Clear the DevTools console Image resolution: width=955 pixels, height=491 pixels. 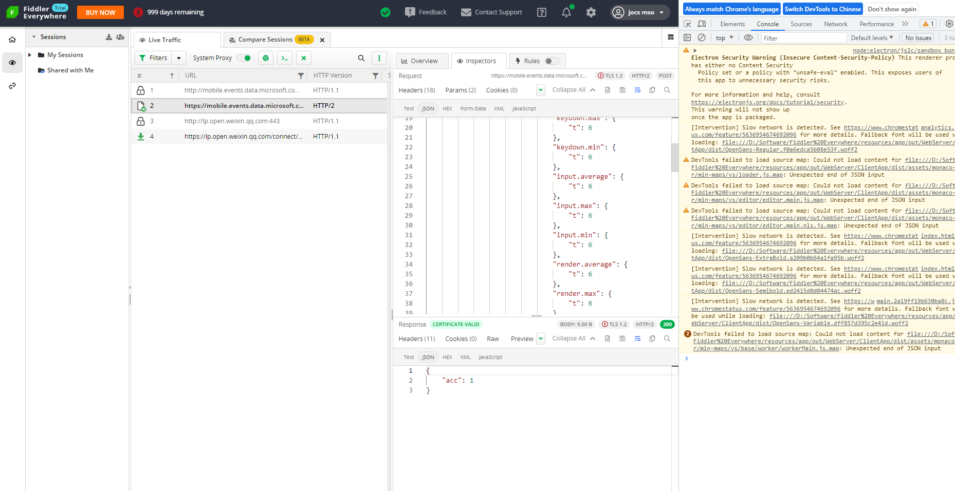click(702, 37)
